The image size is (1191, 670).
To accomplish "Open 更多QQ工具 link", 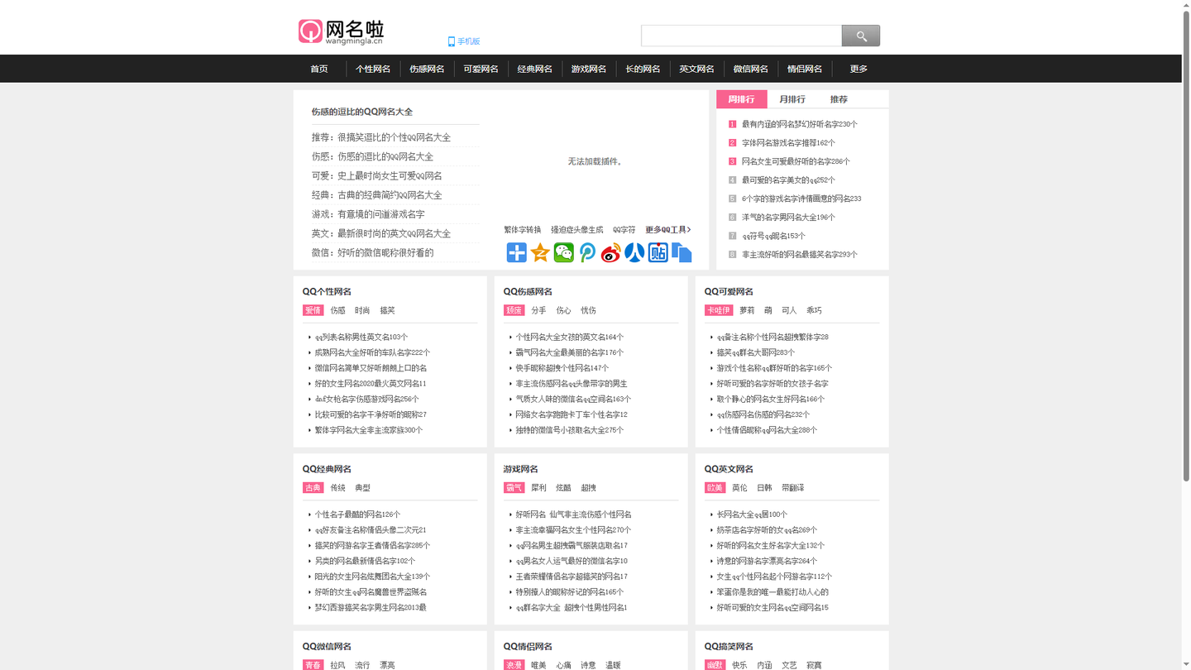I will coord(668,230).
